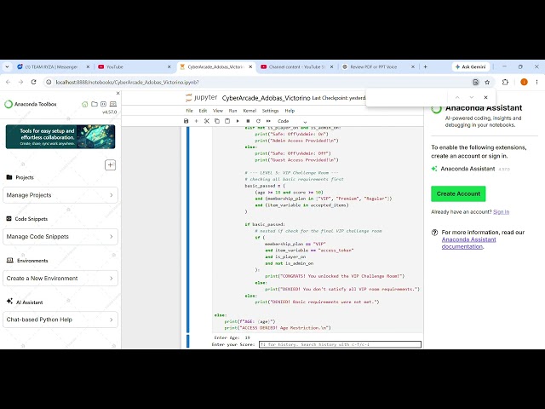Image resolution: width=545 pixels, height=409 pixels.
Task: Insert a cell below using plus icon
Action: (x=196, y=121)
